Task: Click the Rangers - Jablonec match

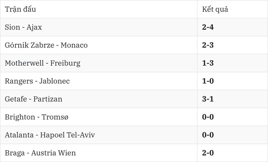Action: 99,81
